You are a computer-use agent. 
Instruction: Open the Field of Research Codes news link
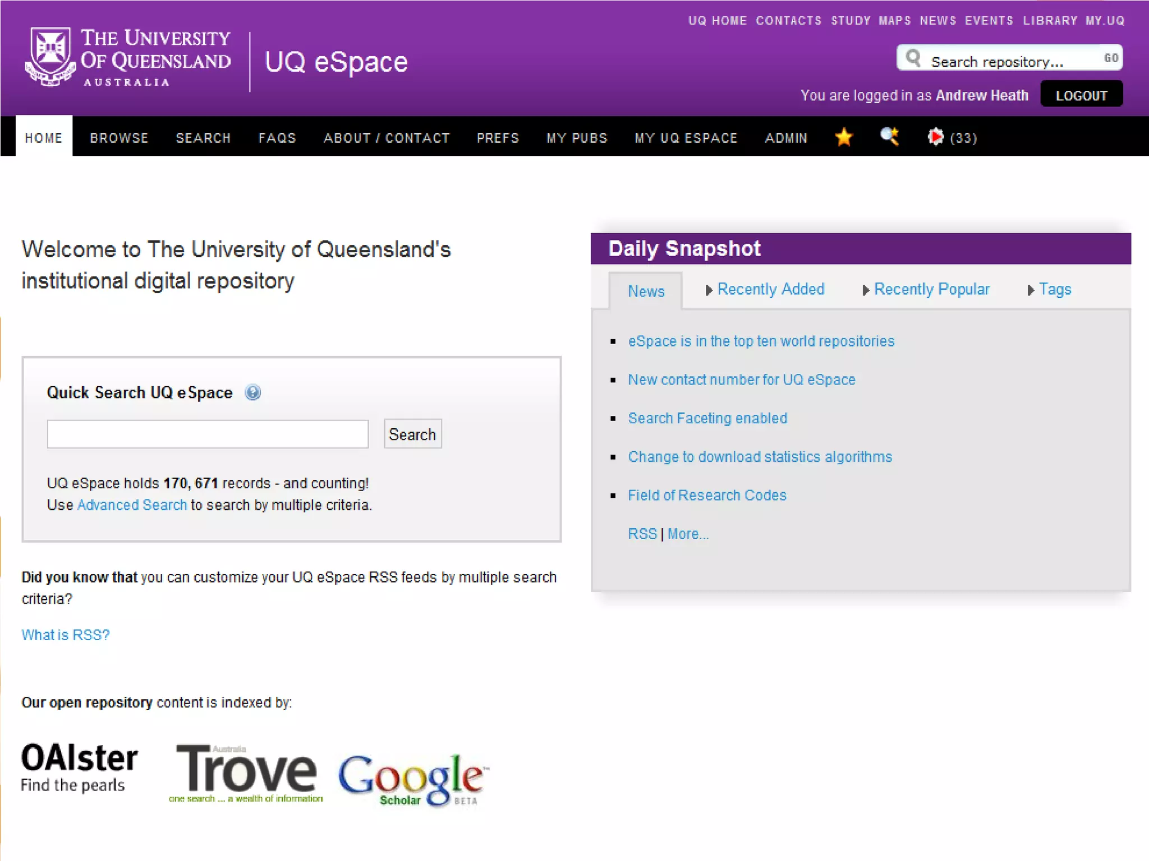pyautogui.click(x=707, y=496)
